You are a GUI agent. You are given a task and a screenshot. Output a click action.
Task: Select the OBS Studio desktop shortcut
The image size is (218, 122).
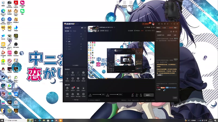16,45
